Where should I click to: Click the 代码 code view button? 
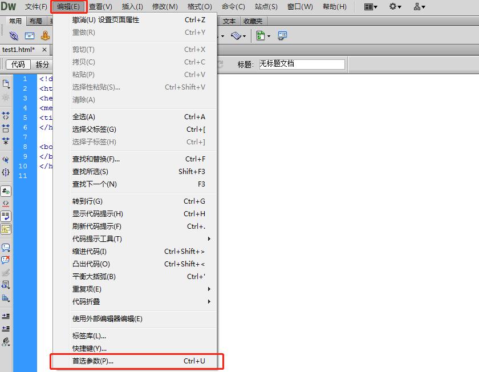click(x=18, y=64)
